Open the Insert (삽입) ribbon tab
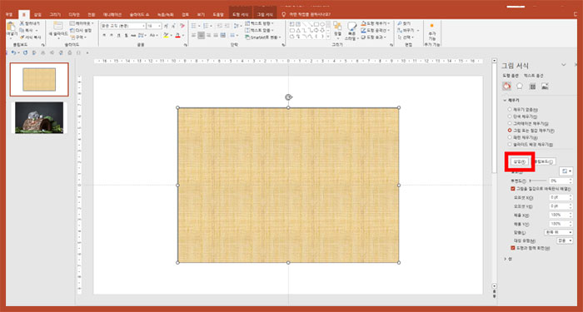Viewport: 583px width, 312px height. pyautogui.click(x=37, y=14)
